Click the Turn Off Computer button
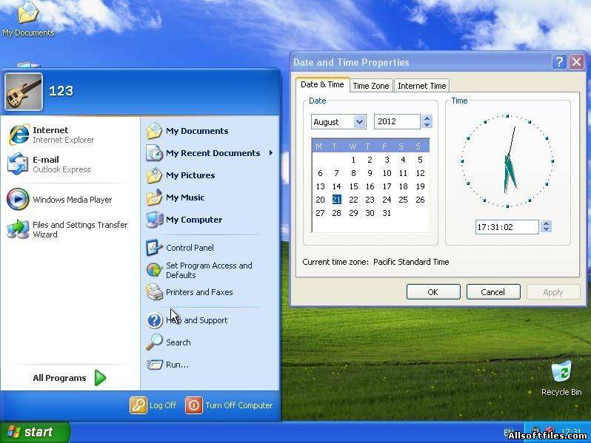The image size is (591, 443). click(x=230, y=405)
